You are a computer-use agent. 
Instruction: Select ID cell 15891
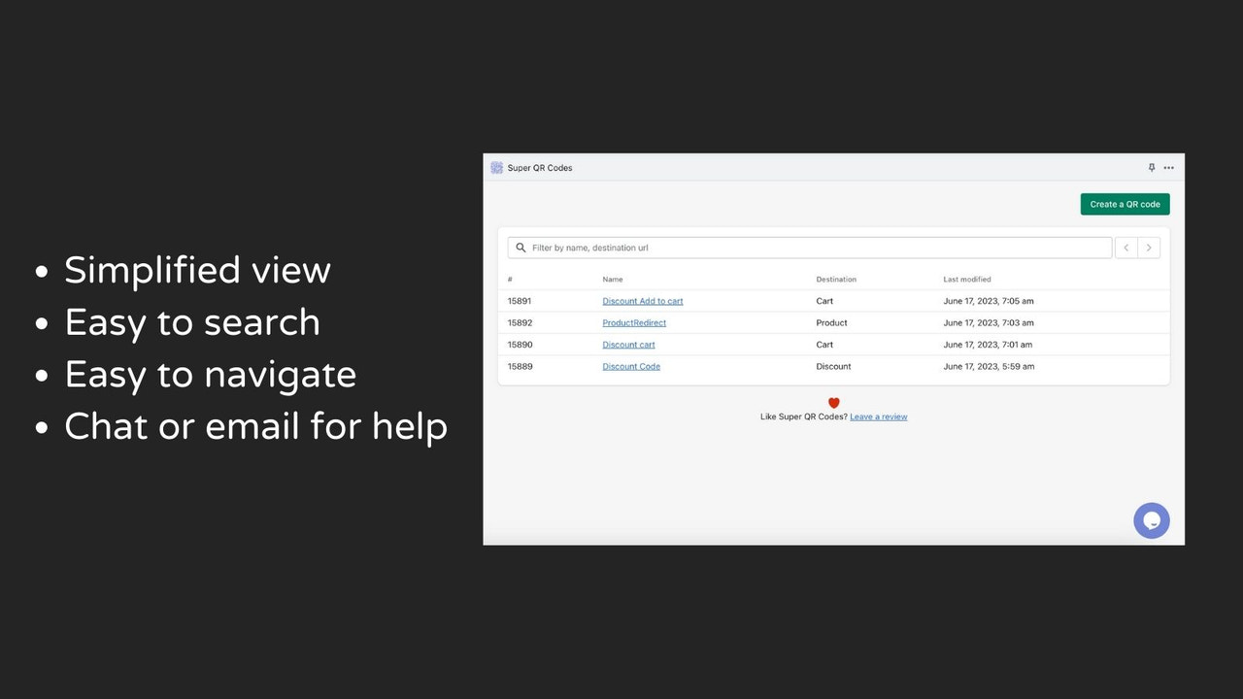[520, 301]
